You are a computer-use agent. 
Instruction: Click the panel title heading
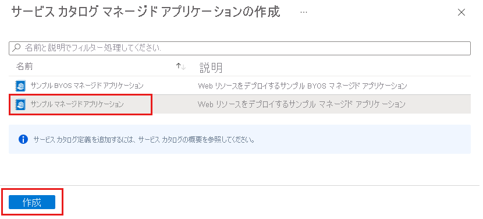tap(145, 12)
